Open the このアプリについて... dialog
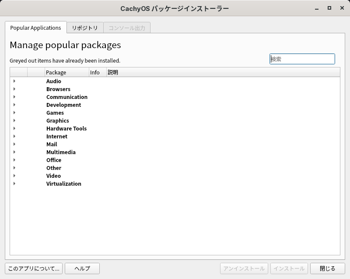The width and height of the screenshot is (350, 279). click(34, 268)
